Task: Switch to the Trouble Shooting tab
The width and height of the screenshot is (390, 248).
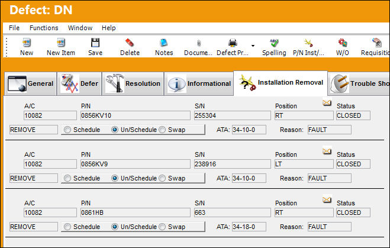Action: pos(359,83)
